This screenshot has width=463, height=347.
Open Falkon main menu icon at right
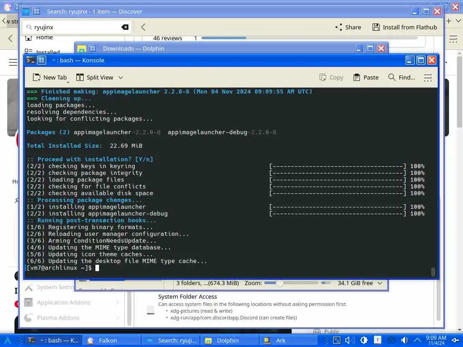[x=453, y=39]
